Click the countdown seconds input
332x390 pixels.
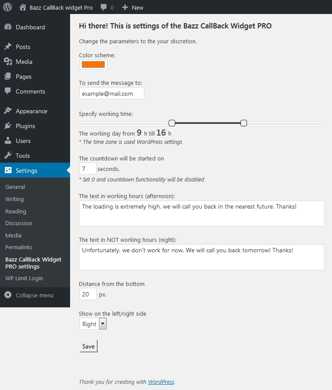click(x=88, y=169)
